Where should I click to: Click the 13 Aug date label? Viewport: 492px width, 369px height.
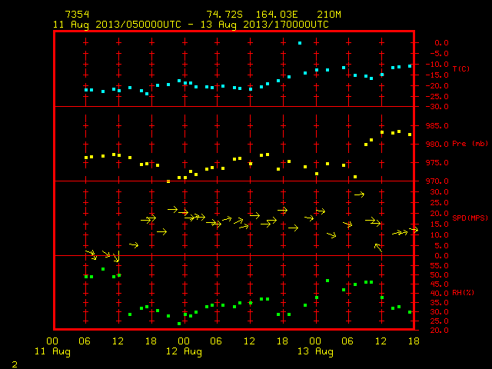point(315,351)
